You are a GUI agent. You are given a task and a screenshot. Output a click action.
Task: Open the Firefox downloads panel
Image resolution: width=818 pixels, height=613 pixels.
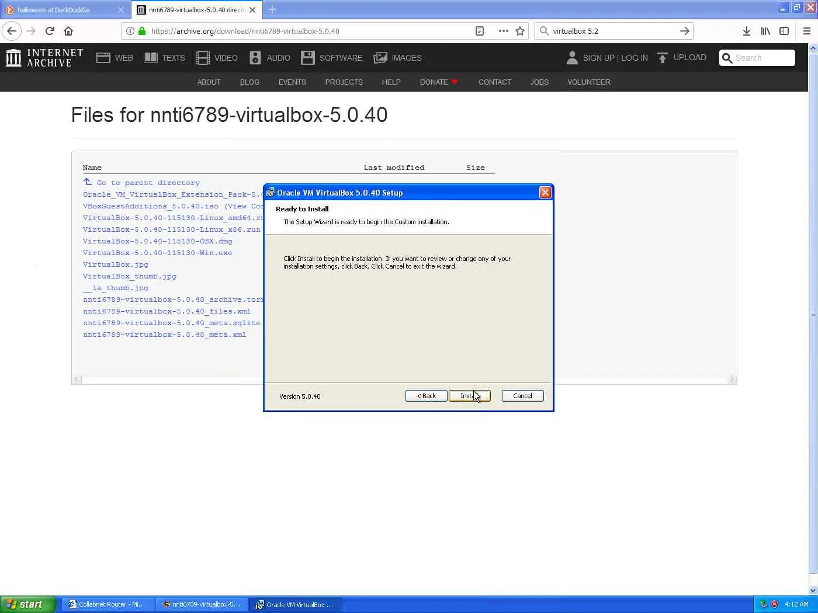[746, 31]
